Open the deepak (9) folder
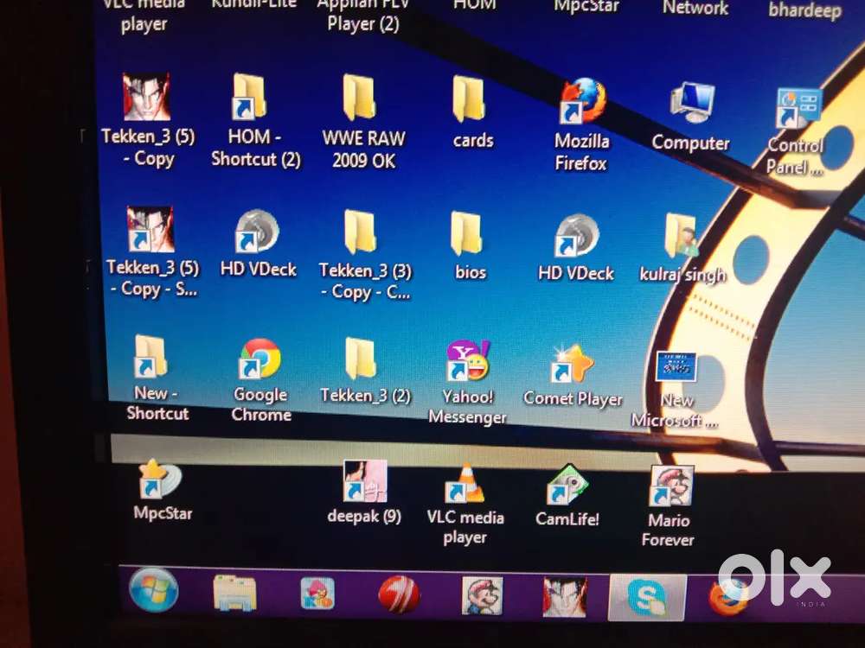 (x=363, y=482)
